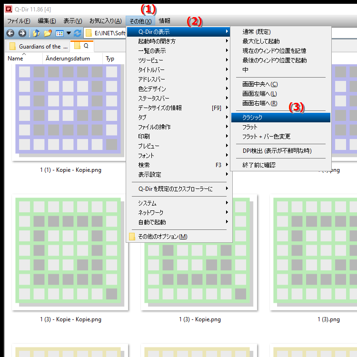Choose 現在のウィンドウ位置を記憶
The height and width of the screenshot is (357, 357).
(x=280, y=51)
